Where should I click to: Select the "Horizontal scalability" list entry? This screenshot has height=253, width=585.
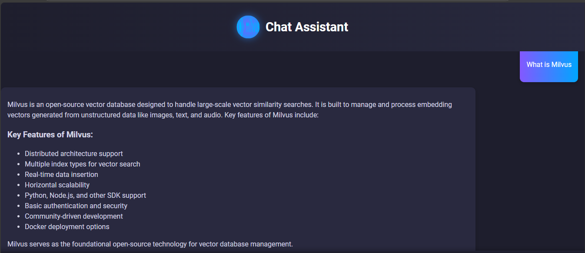(57, 185)
